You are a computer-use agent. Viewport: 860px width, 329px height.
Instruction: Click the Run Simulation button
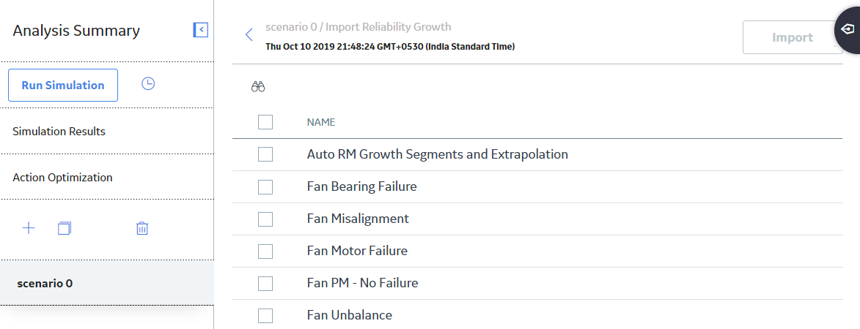[x=63, y=86]
